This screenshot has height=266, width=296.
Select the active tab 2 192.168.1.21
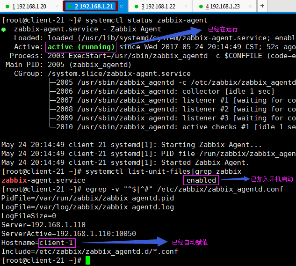click(x=94, y=7)
